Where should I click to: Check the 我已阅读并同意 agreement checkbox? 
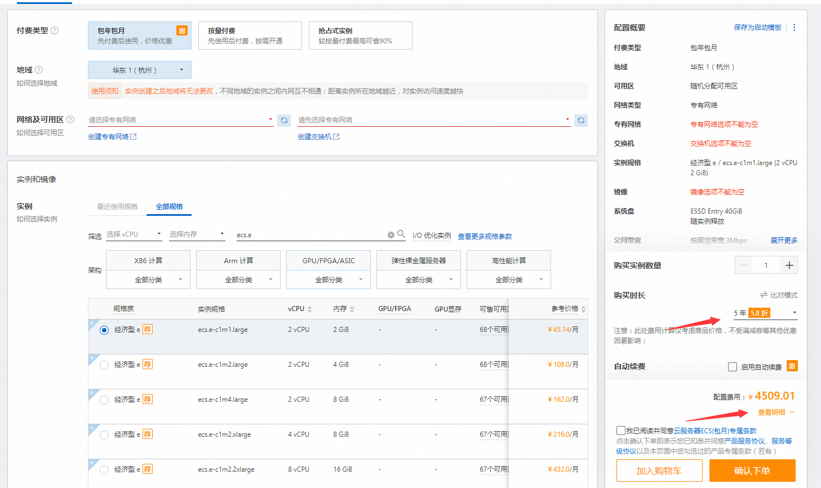pyautogui.click(x=621, y=431)
